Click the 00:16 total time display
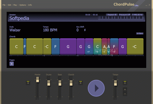Viewport: 153px width, 104px height. coord(95,15)
